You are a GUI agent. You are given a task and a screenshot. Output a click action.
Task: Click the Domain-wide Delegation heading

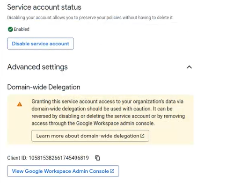pos(44,87)
